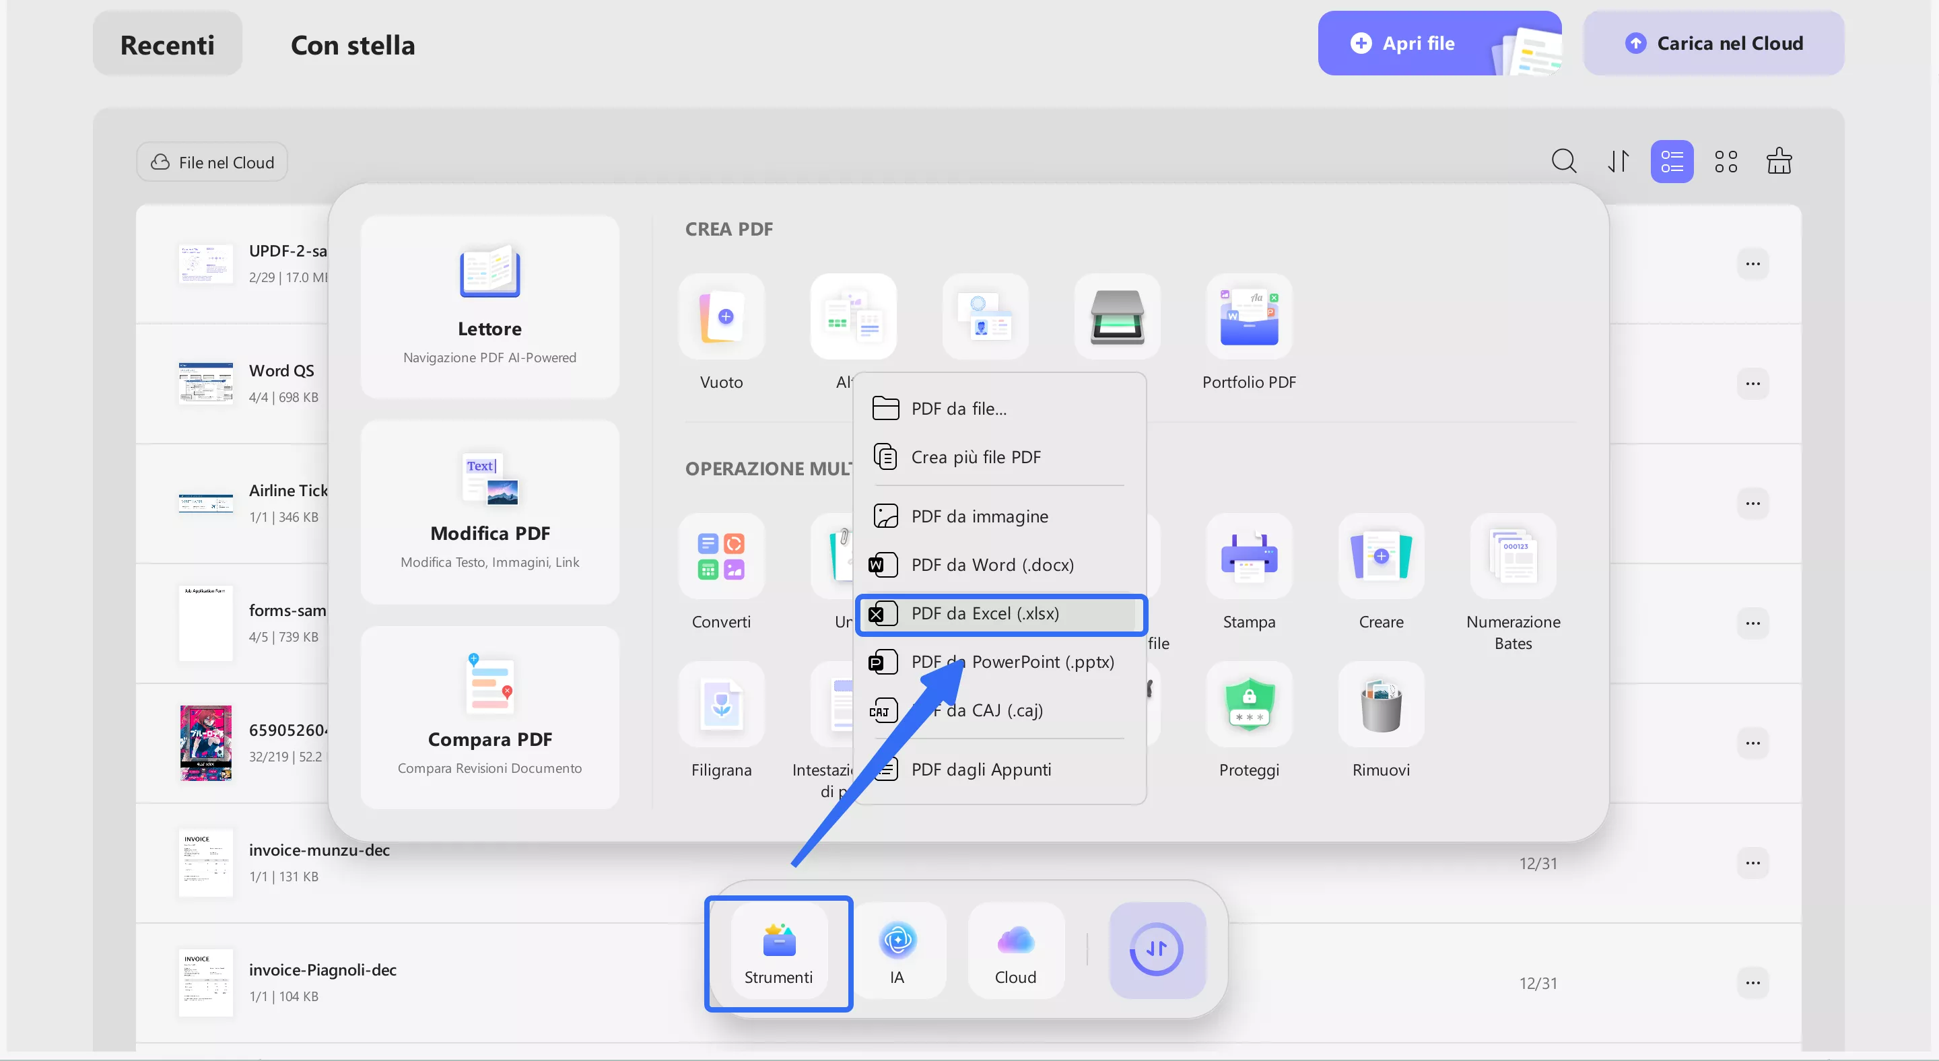
Task: Create a Portfolio PDF
Action: pos(1248,317)
